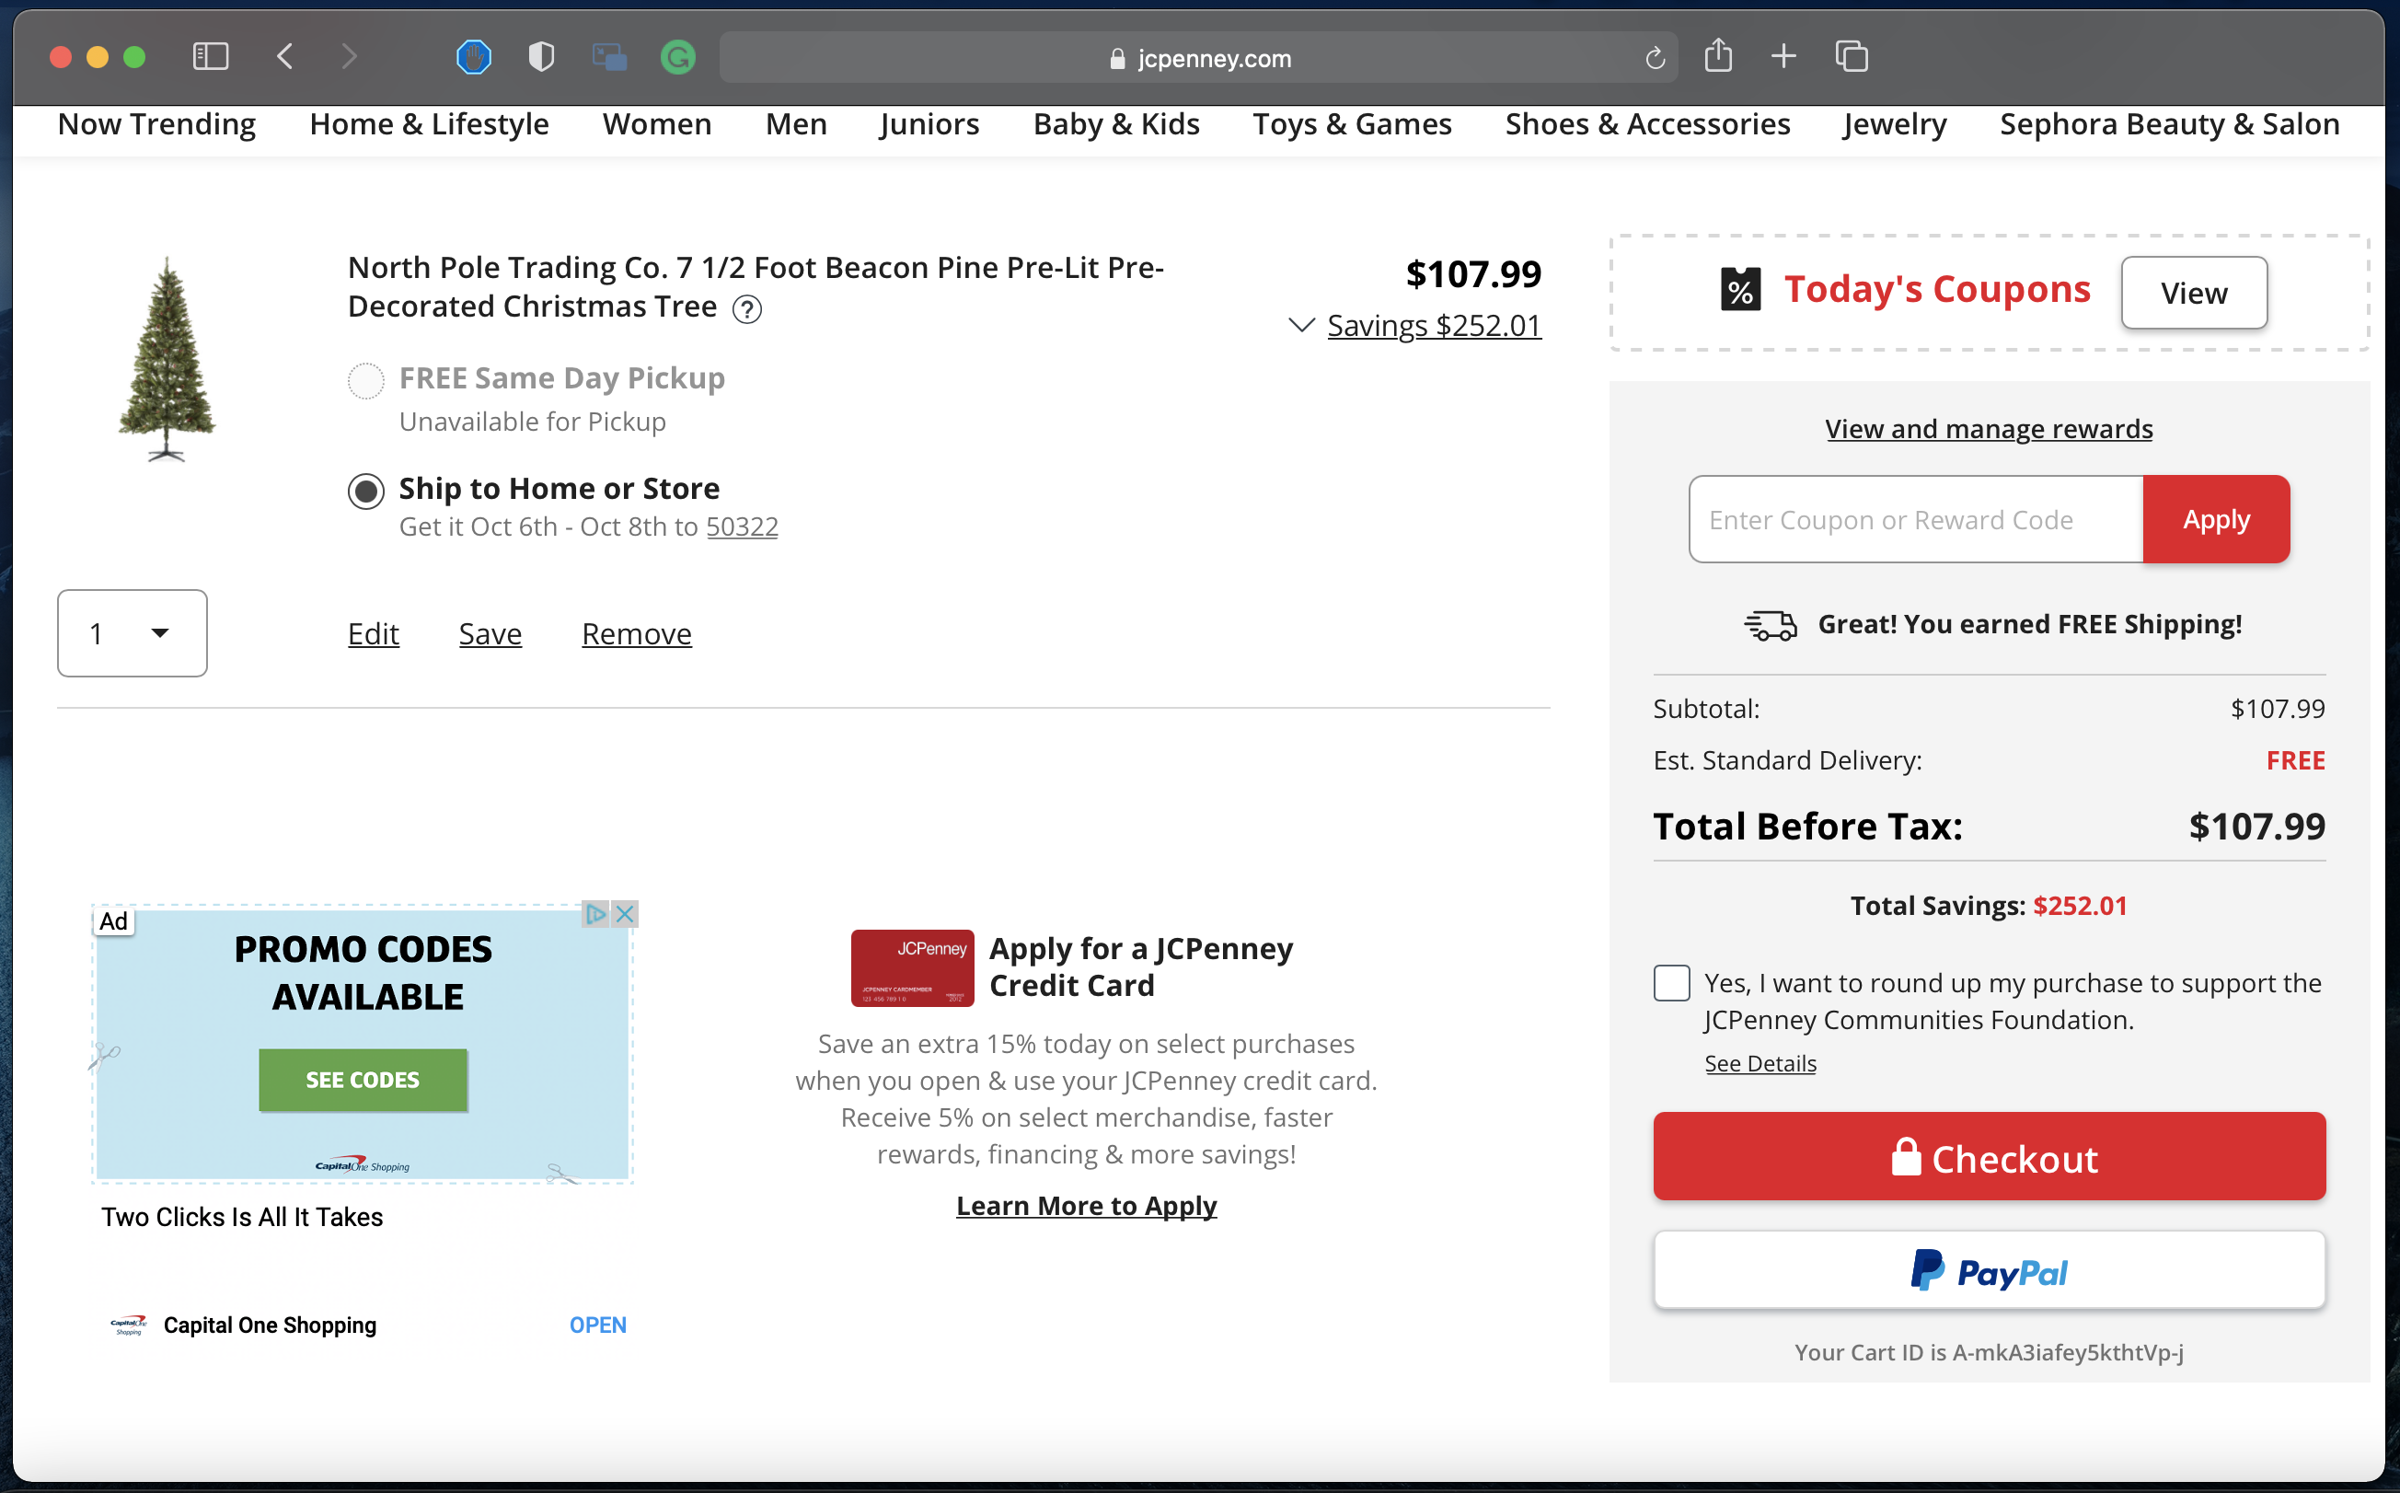Click the Christmas tree product thumbnail

click(x=167, y=359)
